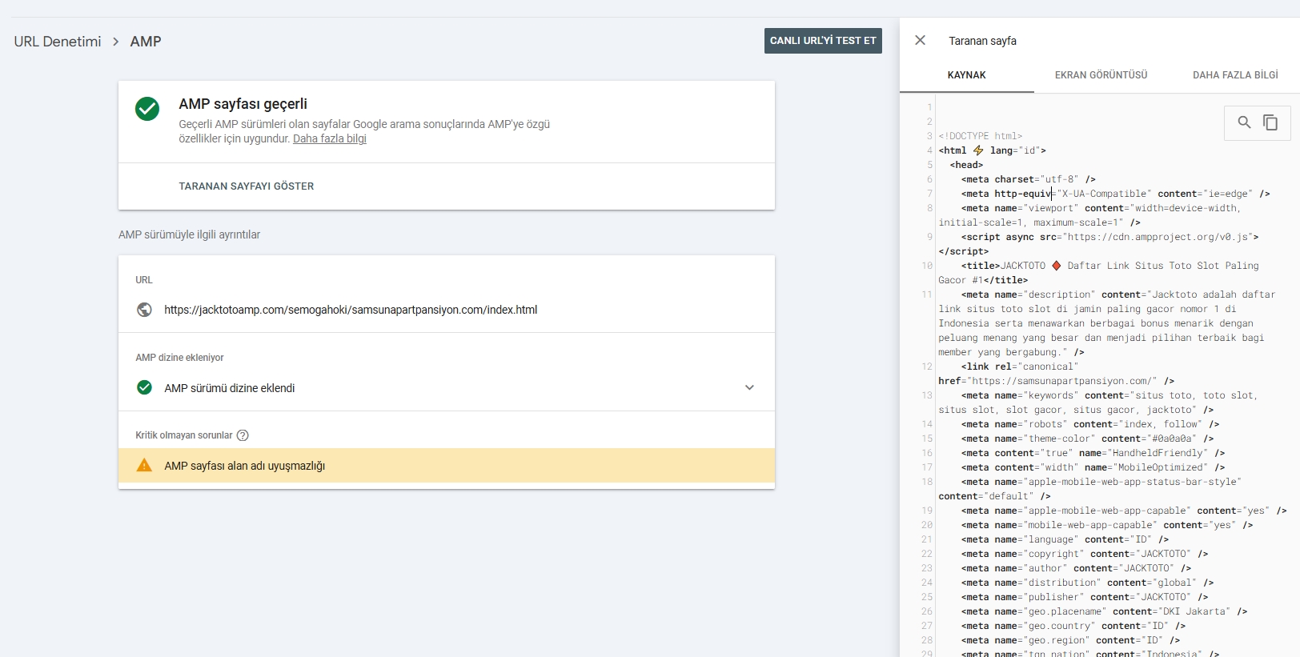Click the JACKTOTO title line in source
1300x657 pixels.
pyautogui.click(x=1109, y=266)
